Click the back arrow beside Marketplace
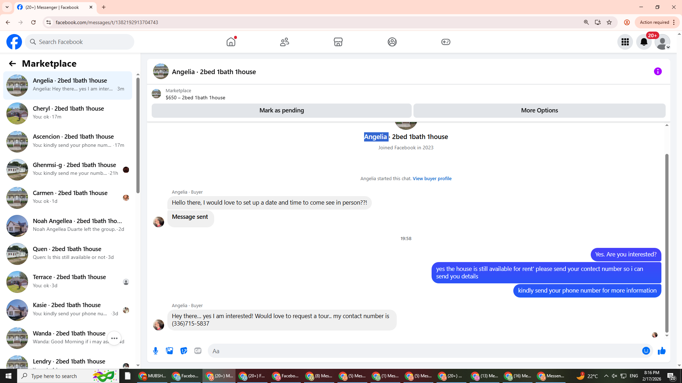Image resolution: width=682 pixels, height=383 pixels. click(x=12, y=63)
